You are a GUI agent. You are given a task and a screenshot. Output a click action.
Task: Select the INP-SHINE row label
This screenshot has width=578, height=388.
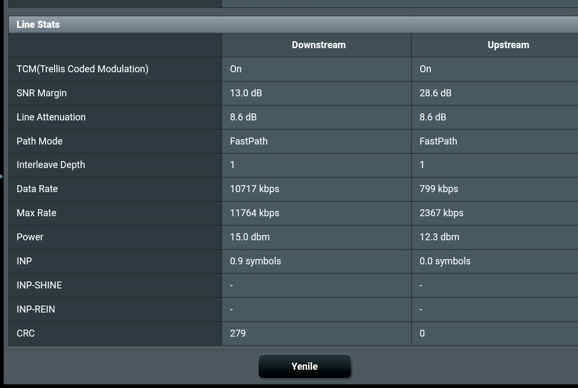click(x=39, y=285)
